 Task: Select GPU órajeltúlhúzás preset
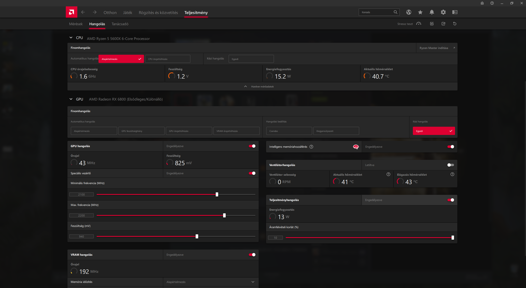pyautogui.click(x=189, y=131)
